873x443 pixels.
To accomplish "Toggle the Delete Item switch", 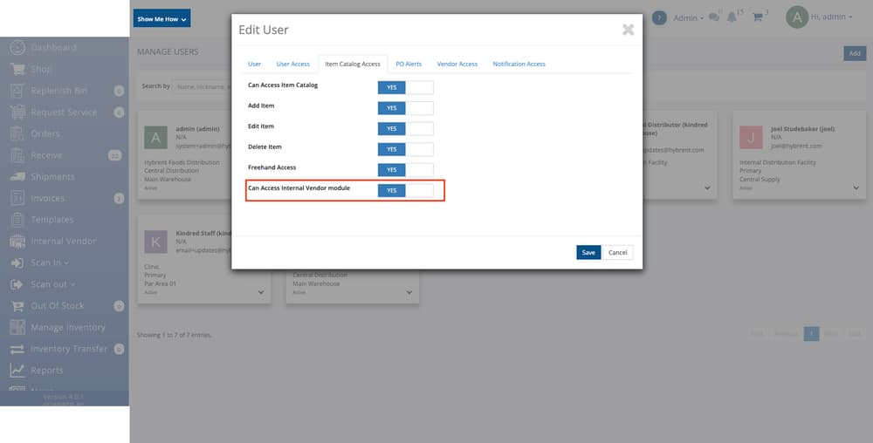I will coord(405,149).
